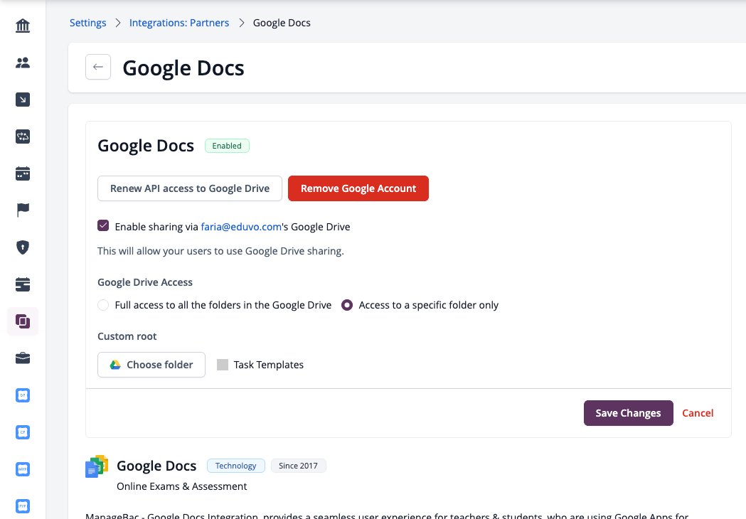Click 'This will allow your users' description
Viewport: 746px width, 519px height.
point(220,251)
